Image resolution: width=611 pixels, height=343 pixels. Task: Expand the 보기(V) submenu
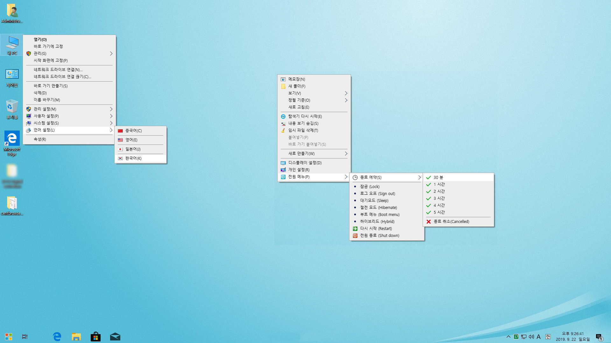[314, 93]
